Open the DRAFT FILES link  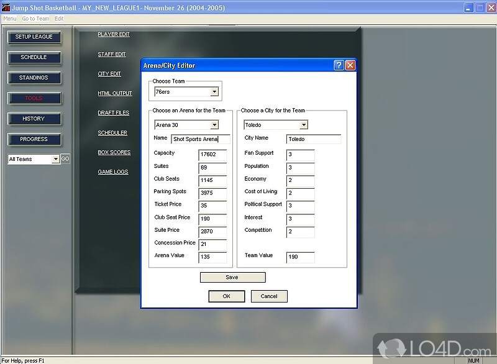coord(113,113)
